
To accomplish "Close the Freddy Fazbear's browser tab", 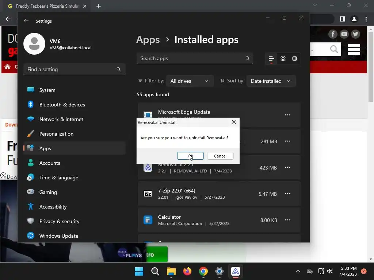I will (85, 6).
